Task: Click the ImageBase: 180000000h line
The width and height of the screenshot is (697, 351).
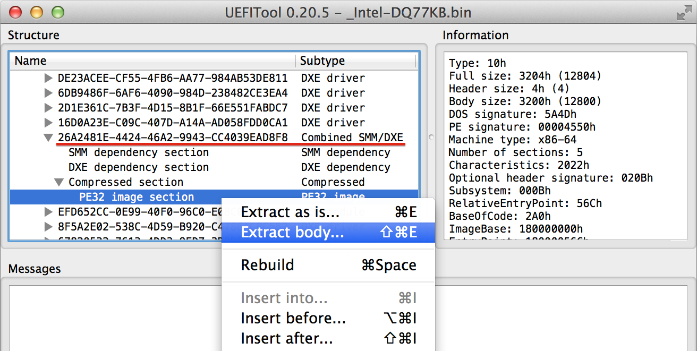Action: tap(516, 229)
